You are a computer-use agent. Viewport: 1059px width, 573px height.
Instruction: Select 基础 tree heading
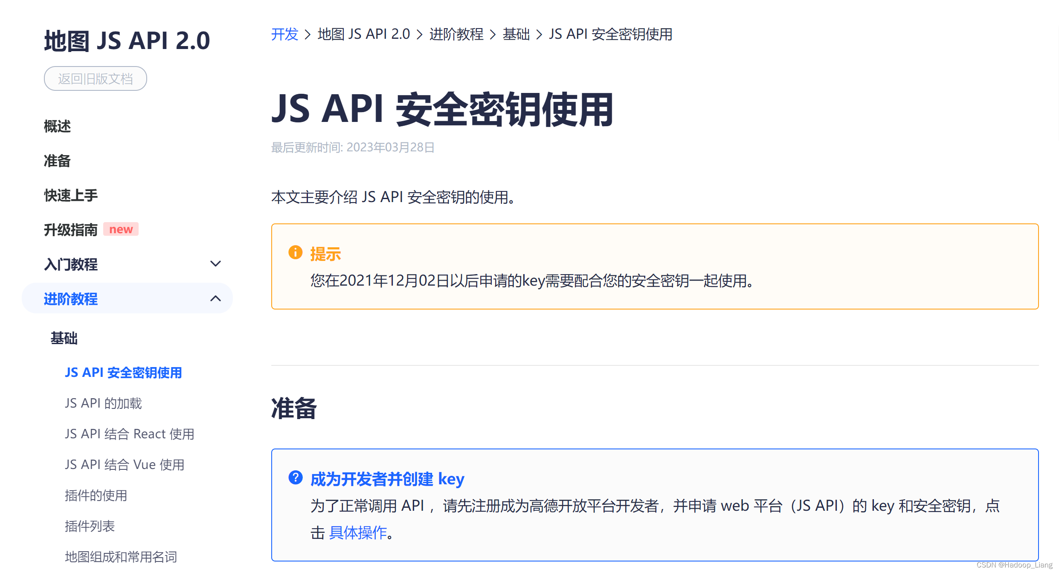tap(64, 338)
